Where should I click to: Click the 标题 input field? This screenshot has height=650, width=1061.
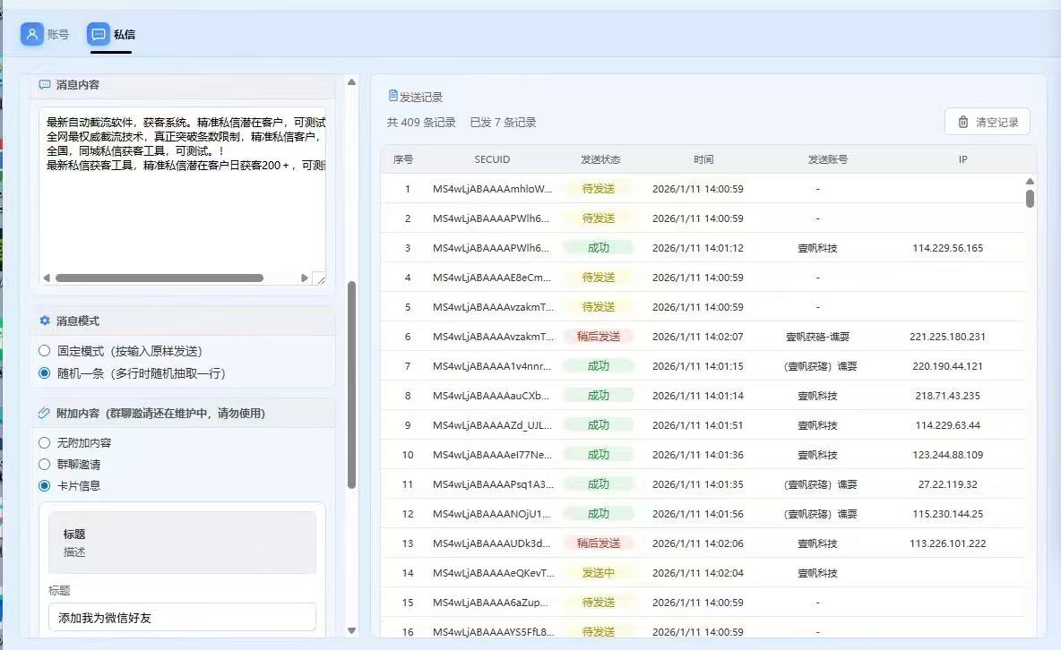(182, 617)
